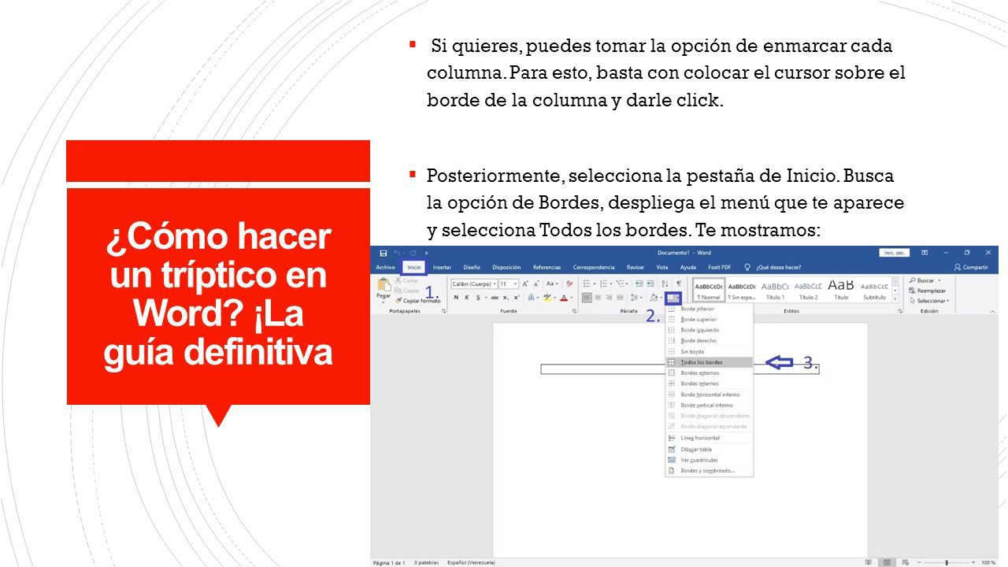This screenshot has height=567, width=1008.
Task: Click the Pegar paste icon
Action: pyautogui.click(x=384, y=283)
